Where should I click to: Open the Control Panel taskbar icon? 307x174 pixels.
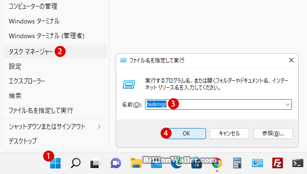tap(257, 163)
